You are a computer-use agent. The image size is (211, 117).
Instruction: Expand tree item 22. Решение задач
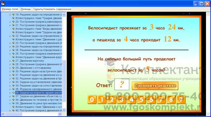10,36
